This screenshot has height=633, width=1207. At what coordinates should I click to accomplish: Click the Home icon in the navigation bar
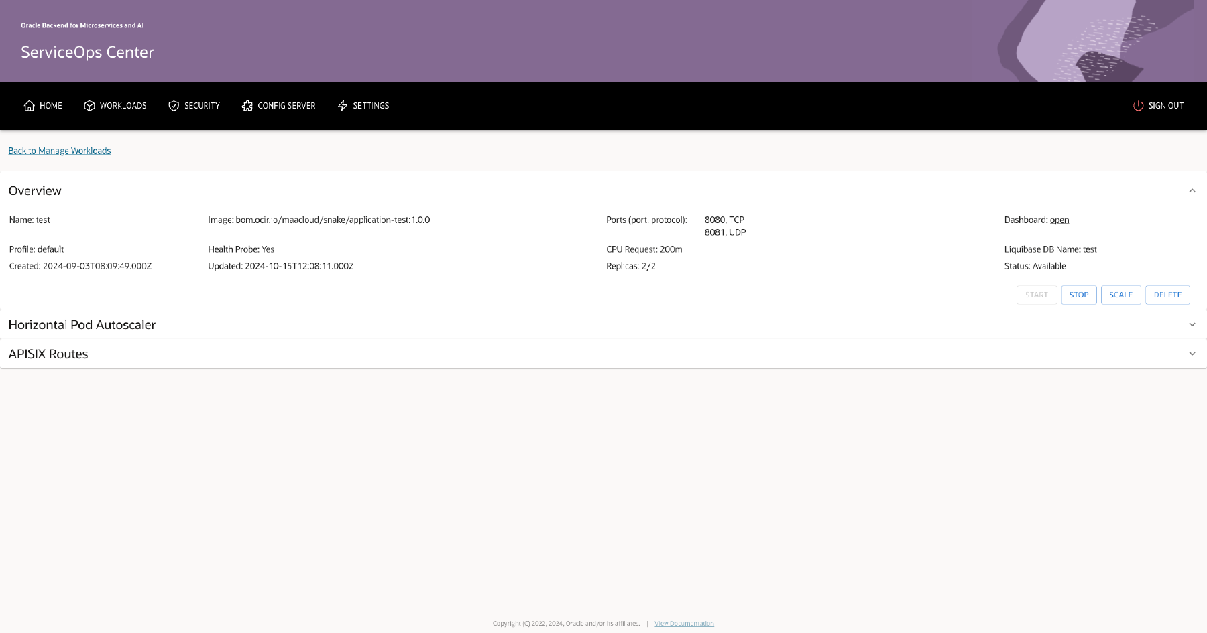[28, 105]
